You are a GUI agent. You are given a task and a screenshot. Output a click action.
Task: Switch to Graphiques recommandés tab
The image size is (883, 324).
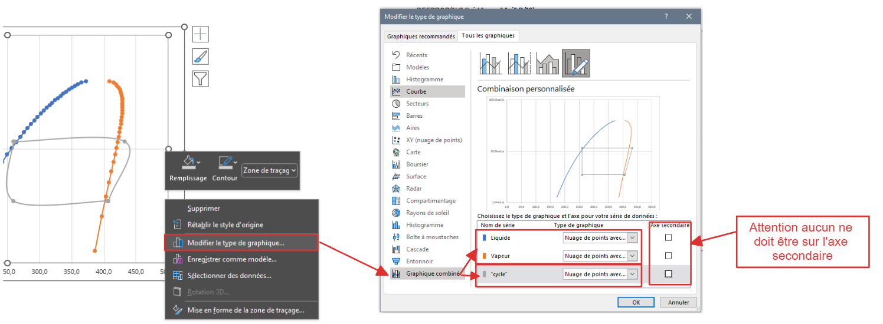421,36
